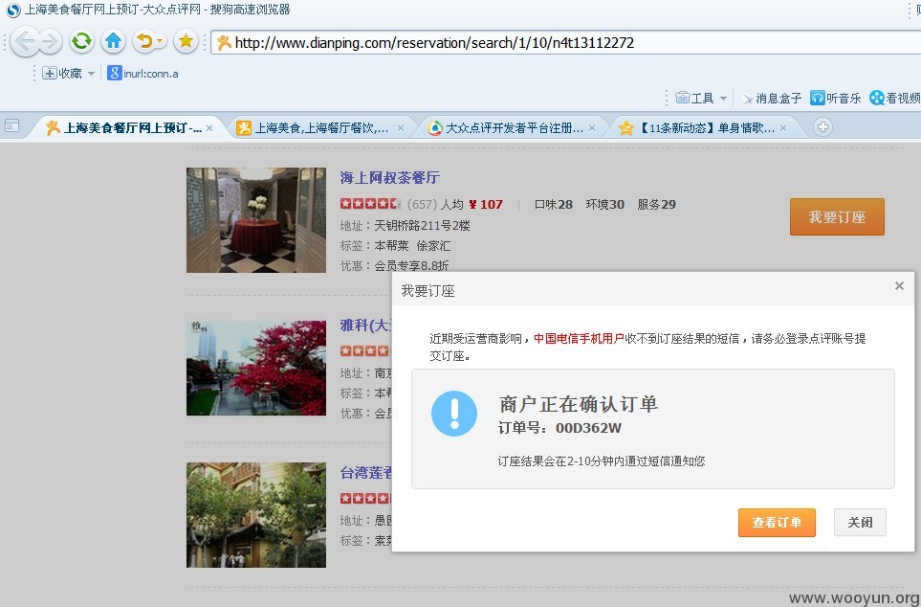
Task: Open the inurl:conn.a bookmark
Action: click(x=143, y=74)
